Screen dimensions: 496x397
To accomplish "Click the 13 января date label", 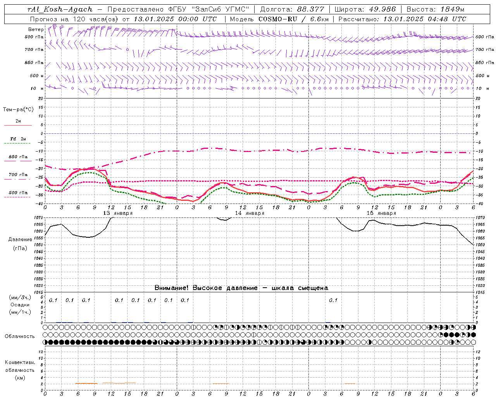I will (x=118, y=213).
